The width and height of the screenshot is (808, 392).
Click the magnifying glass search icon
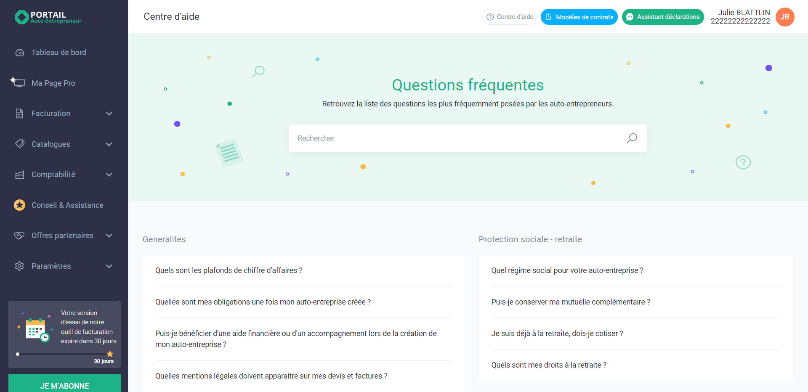(632, 138)
